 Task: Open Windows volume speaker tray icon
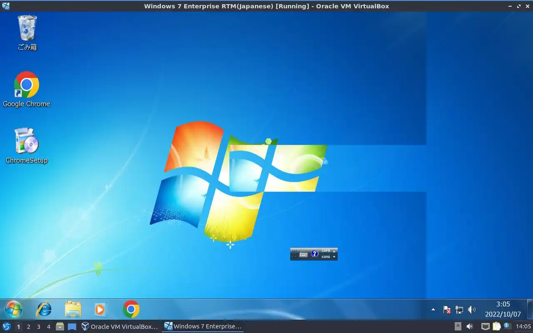[471, 309]
